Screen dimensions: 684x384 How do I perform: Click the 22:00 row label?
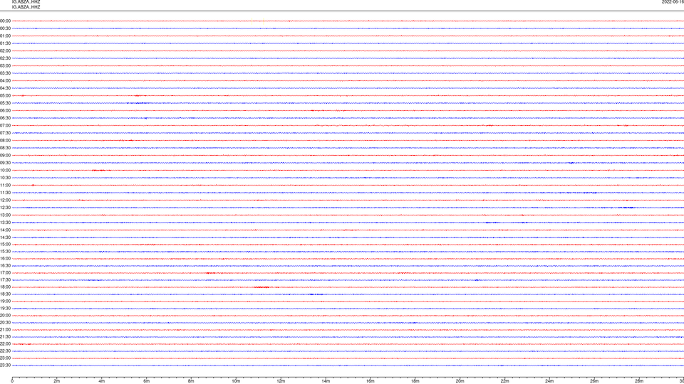click(x=5, y=344)
